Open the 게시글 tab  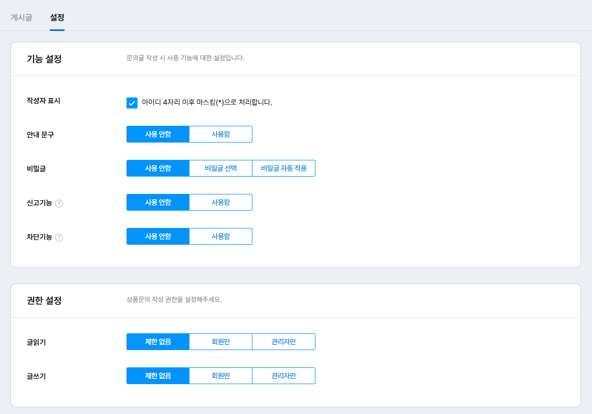(22, 17)
